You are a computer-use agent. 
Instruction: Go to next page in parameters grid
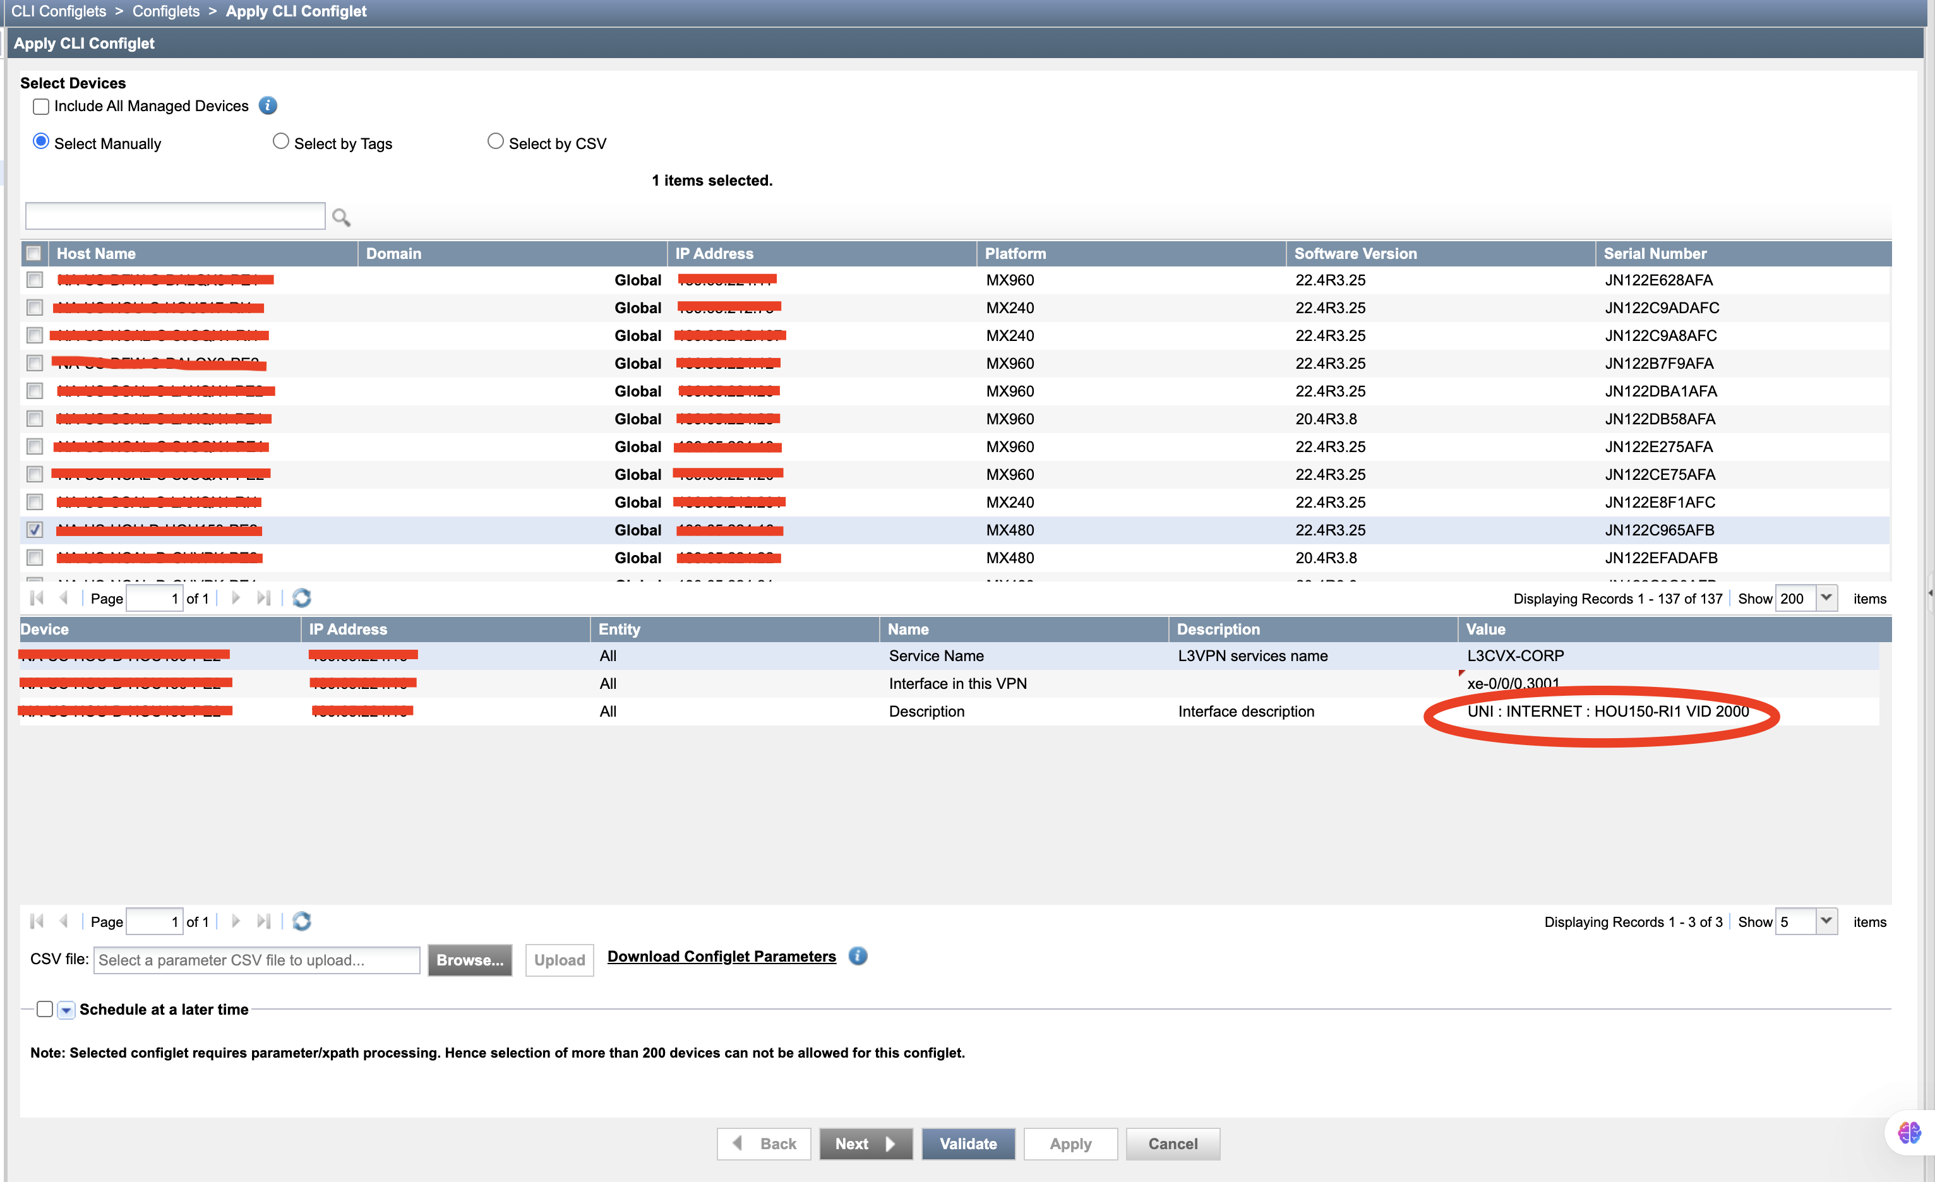tap(236, 921)
